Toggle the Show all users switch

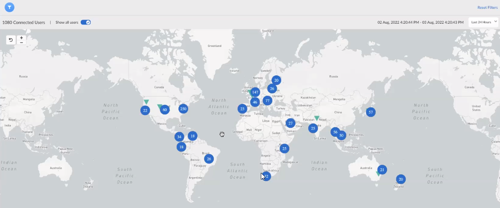[86, 22]
